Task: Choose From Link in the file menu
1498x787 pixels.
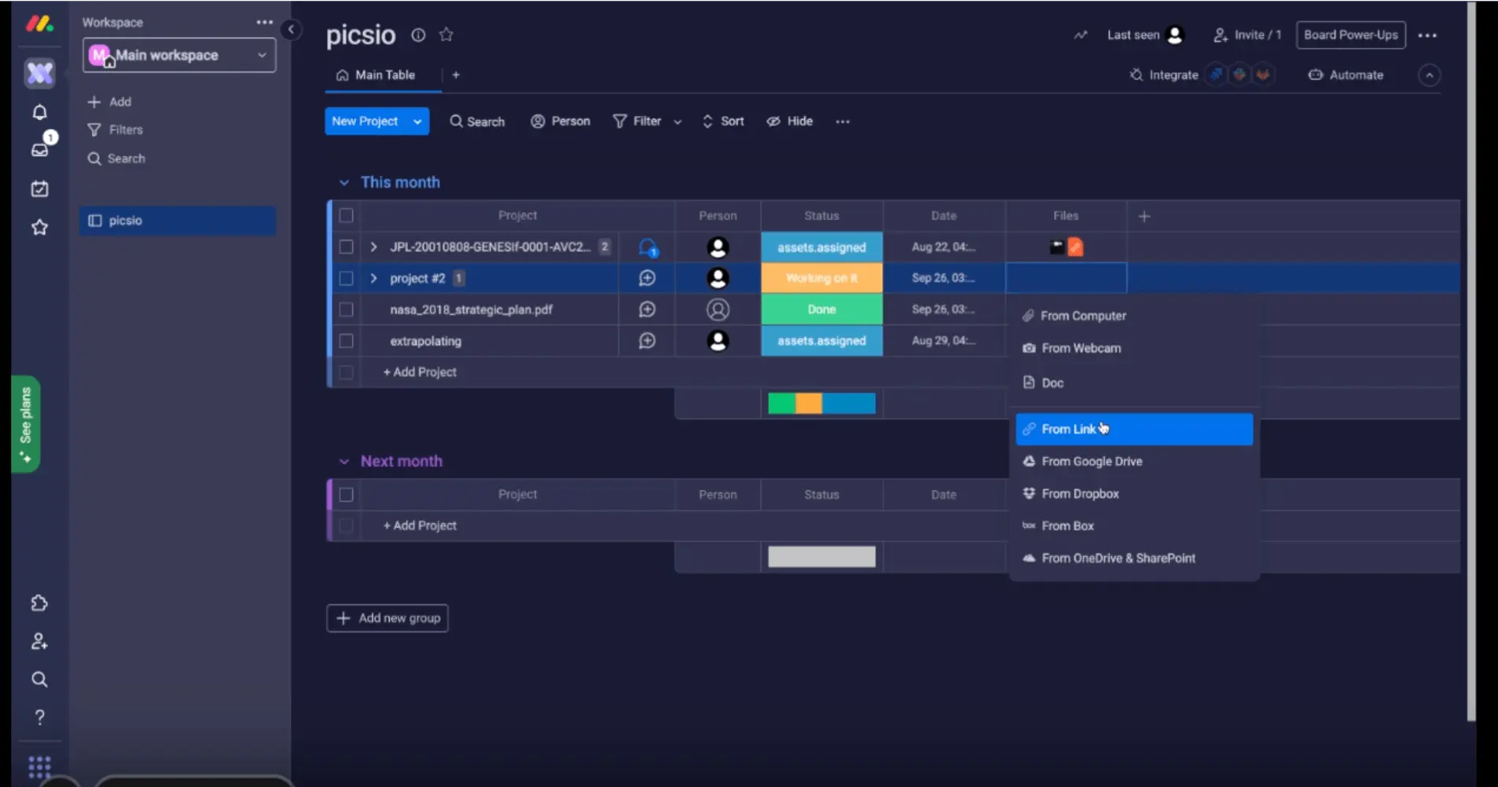Action: click(x=1134, y=429)
